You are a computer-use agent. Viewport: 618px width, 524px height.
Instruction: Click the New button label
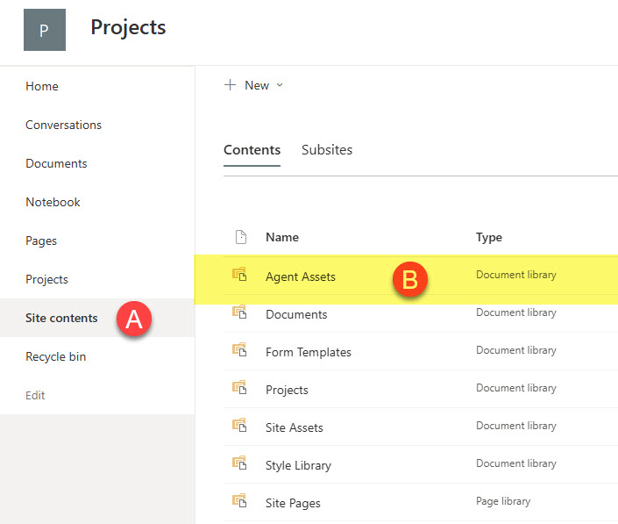pyautogui.click(x=257, y=85)
